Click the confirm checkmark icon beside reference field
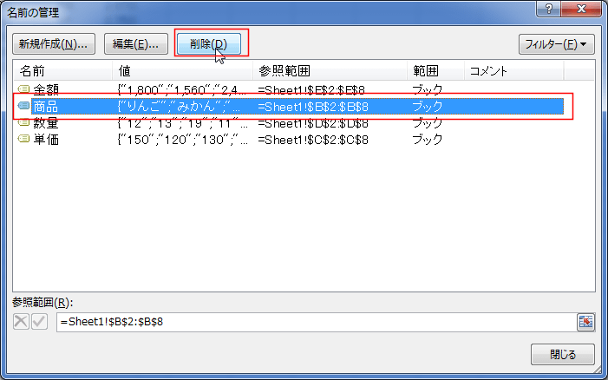608x380 pixels. pos(40,322)
